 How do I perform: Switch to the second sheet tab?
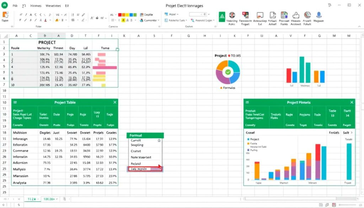tap(50, 199)
